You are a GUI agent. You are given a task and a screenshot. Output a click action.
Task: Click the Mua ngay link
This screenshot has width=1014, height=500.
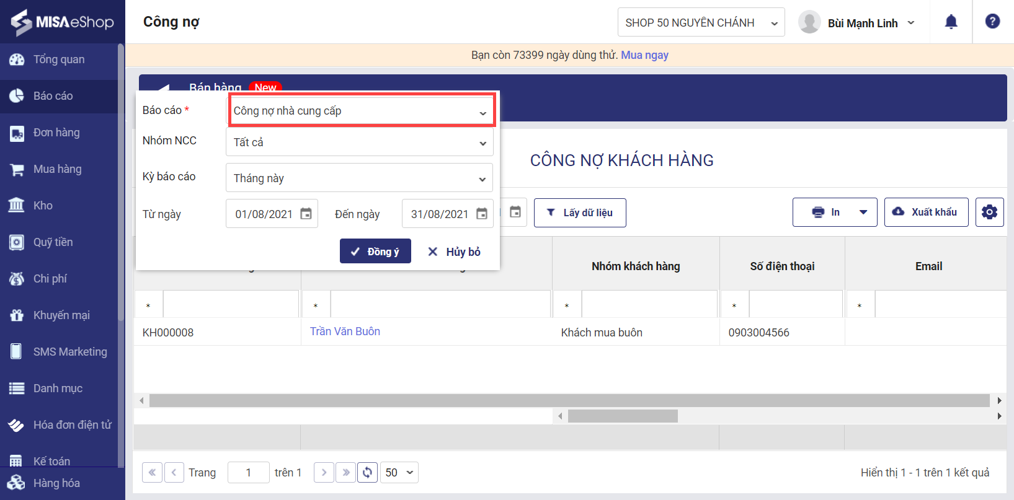[644, 55]
